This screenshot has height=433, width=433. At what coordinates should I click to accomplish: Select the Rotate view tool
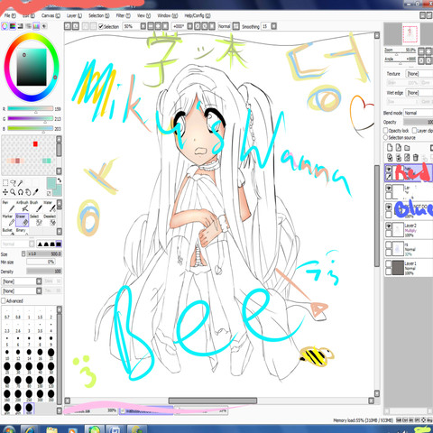(21, 192)
